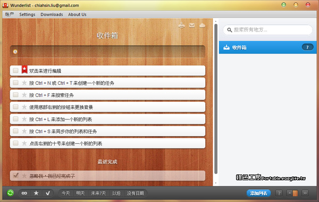Print the inbox list via printer icon
The width and height of the screenshot is (319, 202).
[x=181, y=25]
